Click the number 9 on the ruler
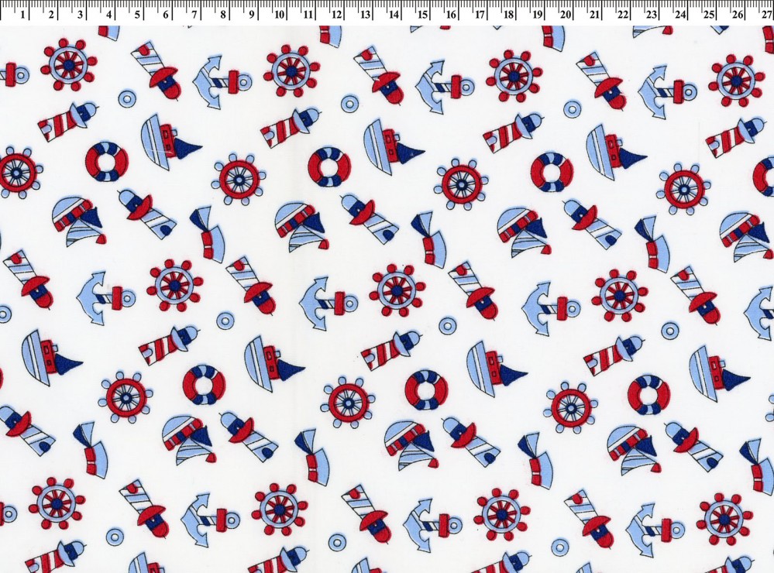 (252, 14)
